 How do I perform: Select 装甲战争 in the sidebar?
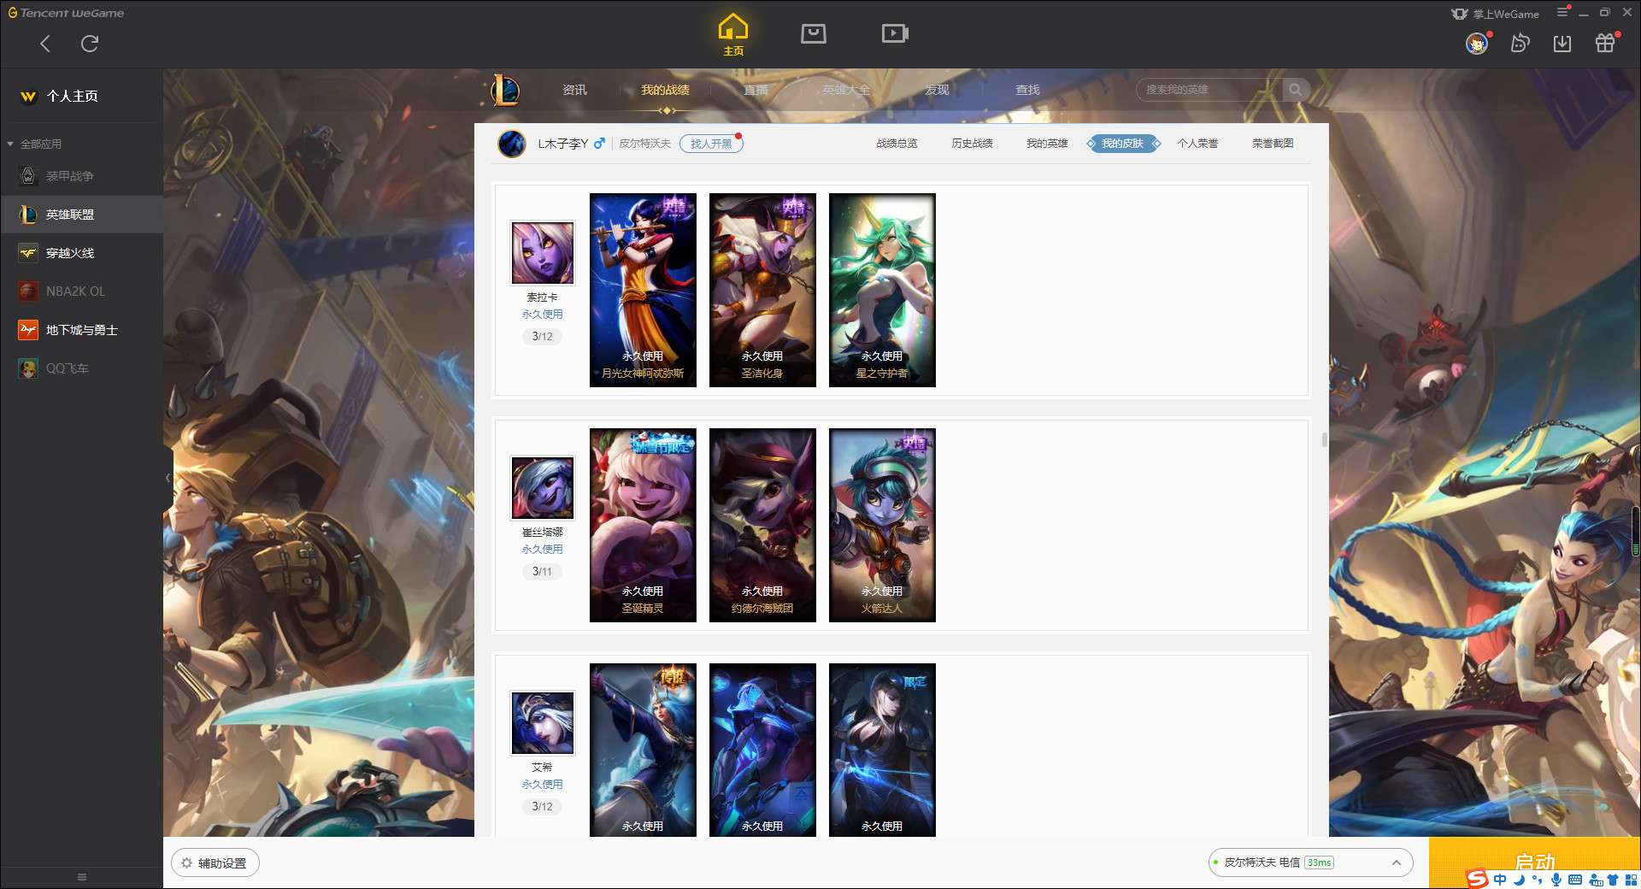tap(81, 176)
